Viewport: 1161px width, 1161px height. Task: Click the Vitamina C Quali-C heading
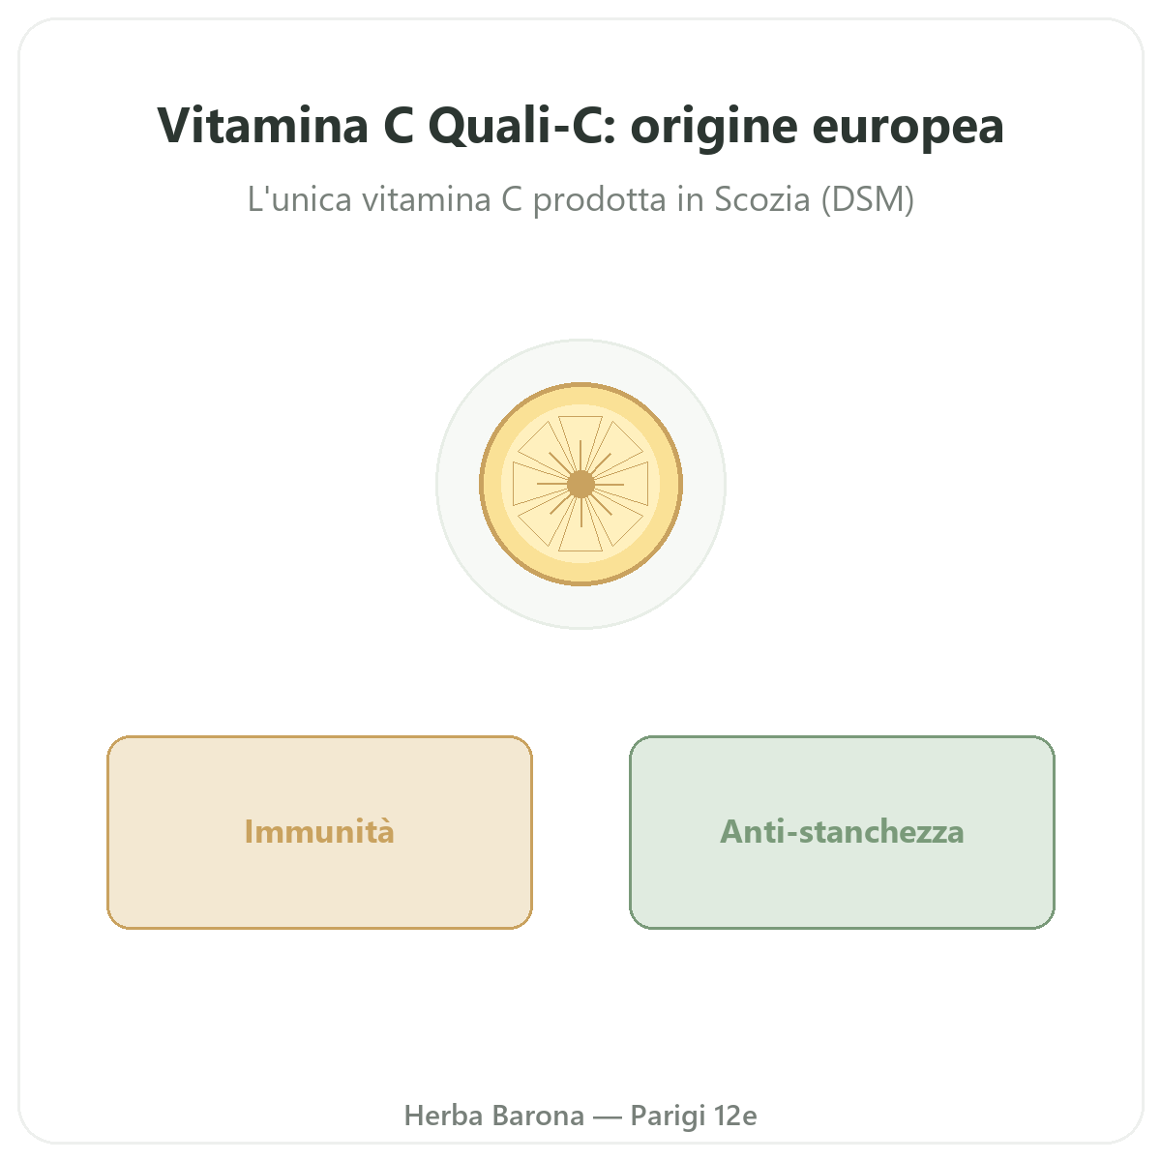tap(580, 126)
